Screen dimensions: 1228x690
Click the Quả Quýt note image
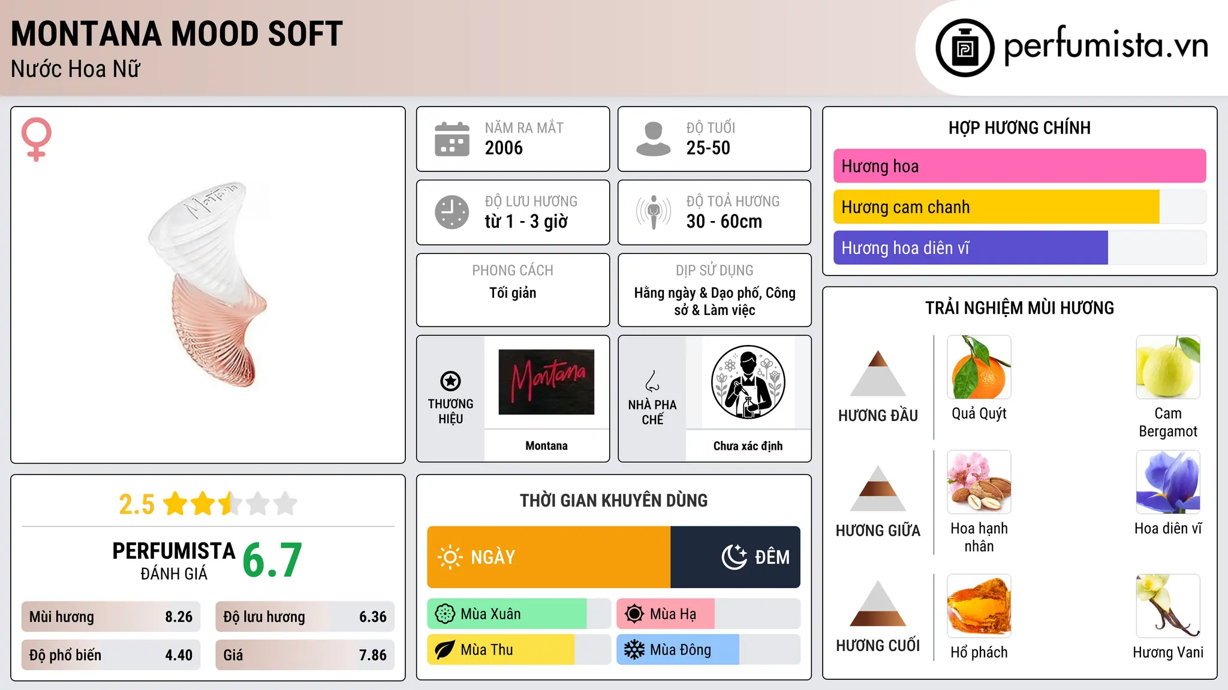tap(979, 367)
